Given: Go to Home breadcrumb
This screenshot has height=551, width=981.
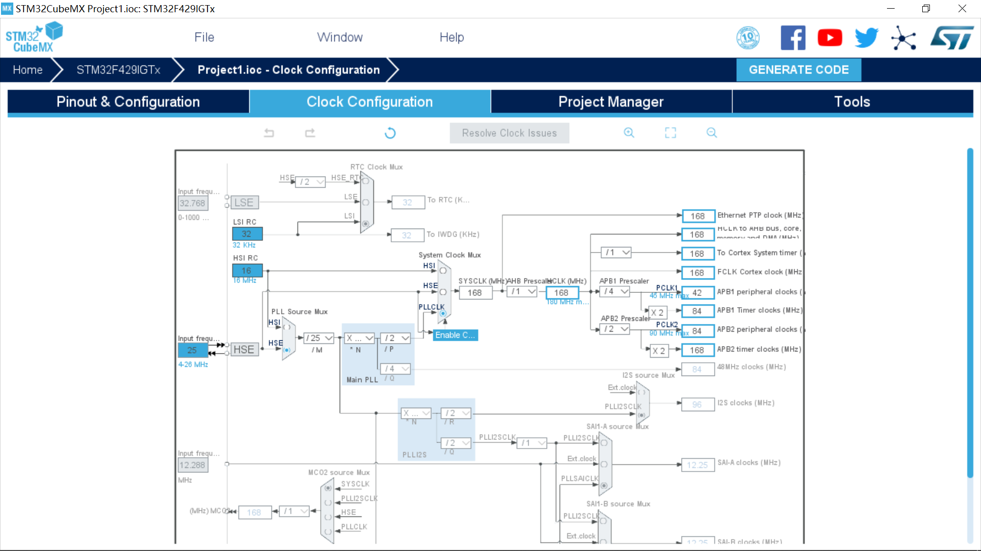Looking at the screenshot, I should 28,70.
